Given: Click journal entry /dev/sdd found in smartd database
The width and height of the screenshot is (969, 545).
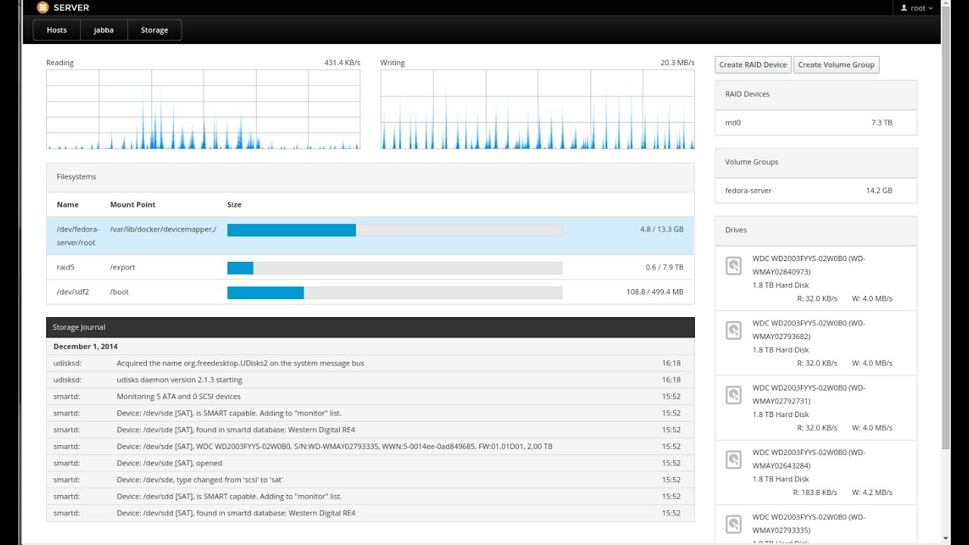Looking at the screenshot, I should [x=370, y=513].
